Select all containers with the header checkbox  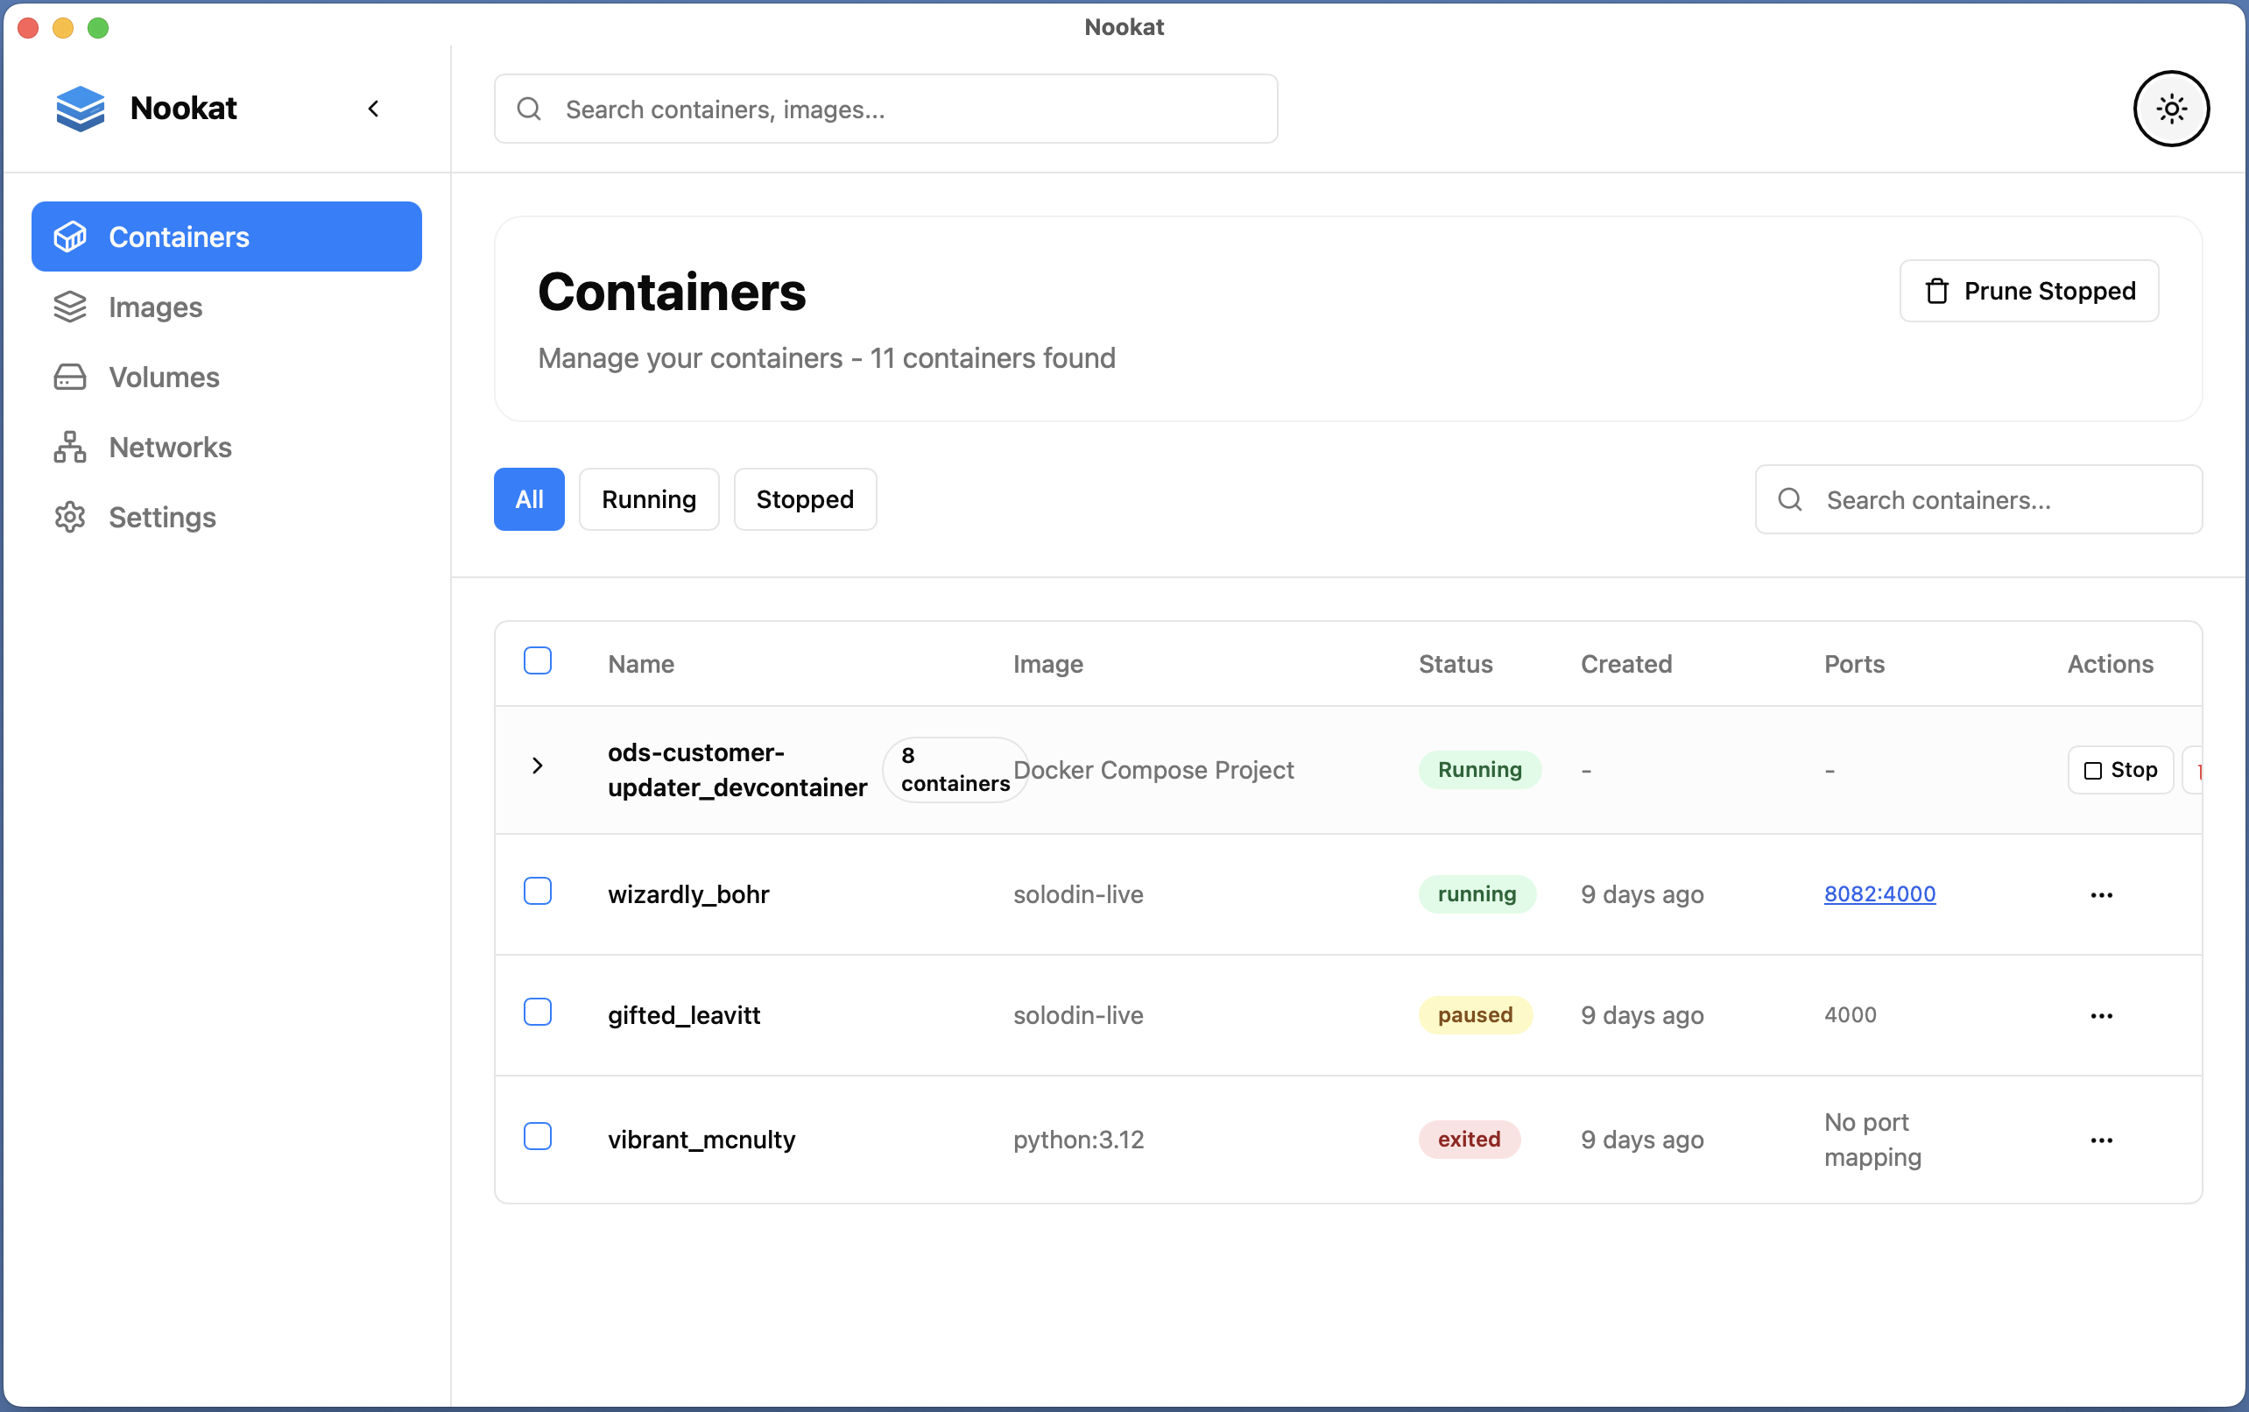point(538,661)
